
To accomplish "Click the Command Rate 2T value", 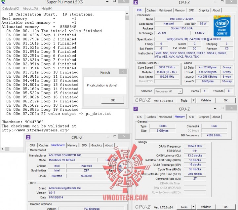I will pos(195,179).
